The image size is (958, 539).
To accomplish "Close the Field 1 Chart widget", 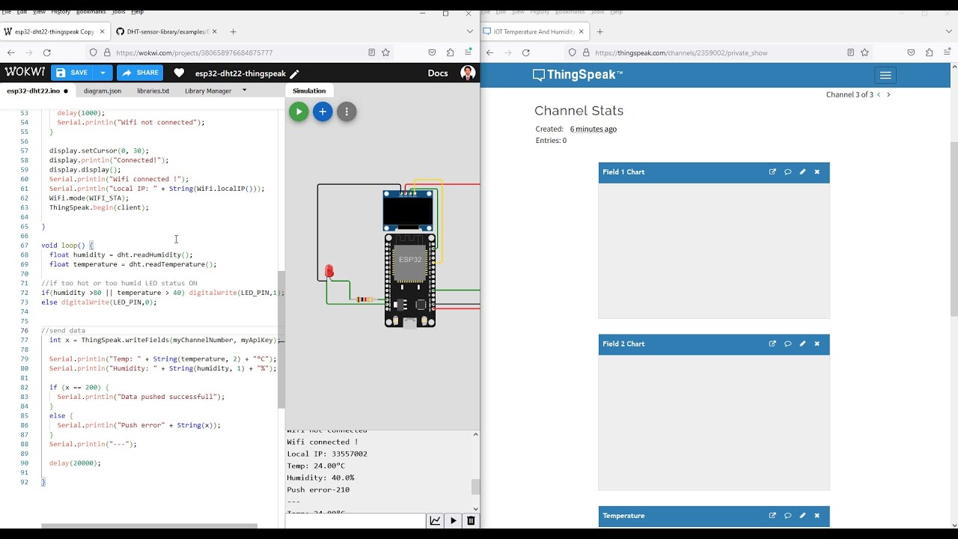I will (x=817, y=172).
